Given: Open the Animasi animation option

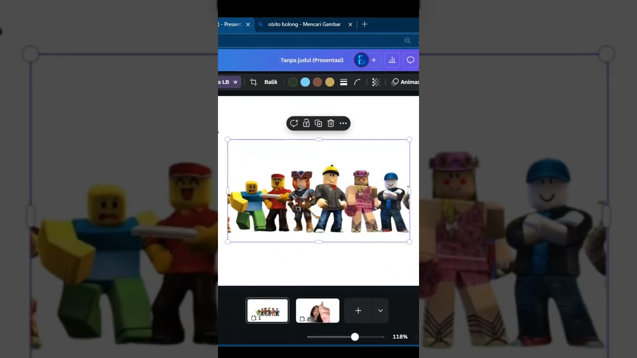Looking at the screenshot, I should click(x=405, y=82).
